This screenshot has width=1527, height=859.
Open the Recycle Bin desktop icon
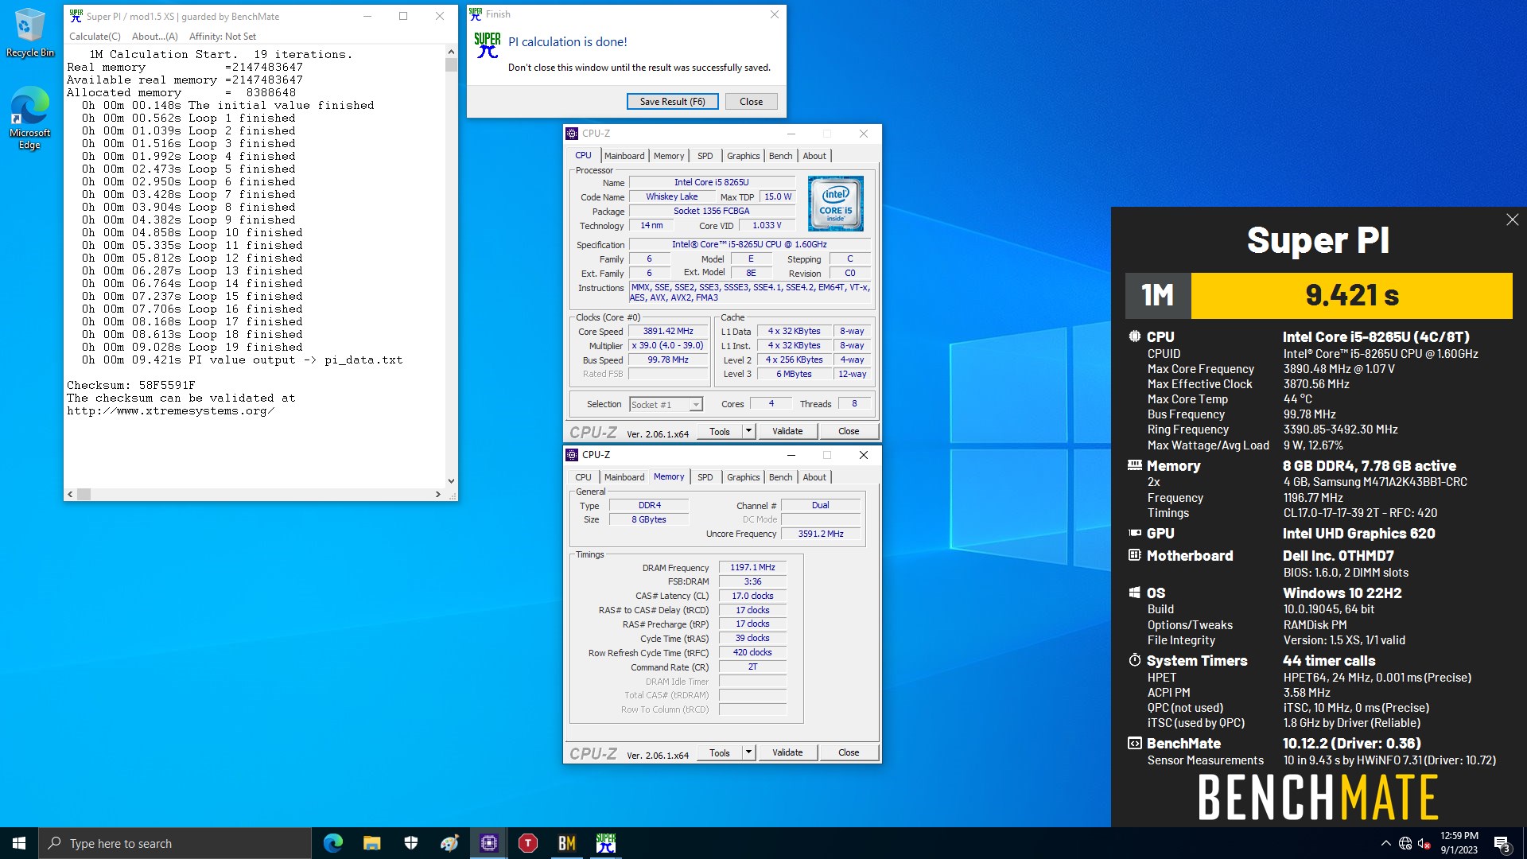(x=29, y=32)
